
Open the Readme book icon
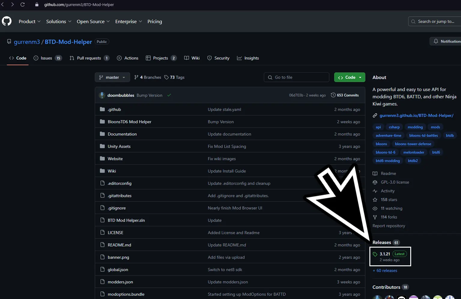375,173
